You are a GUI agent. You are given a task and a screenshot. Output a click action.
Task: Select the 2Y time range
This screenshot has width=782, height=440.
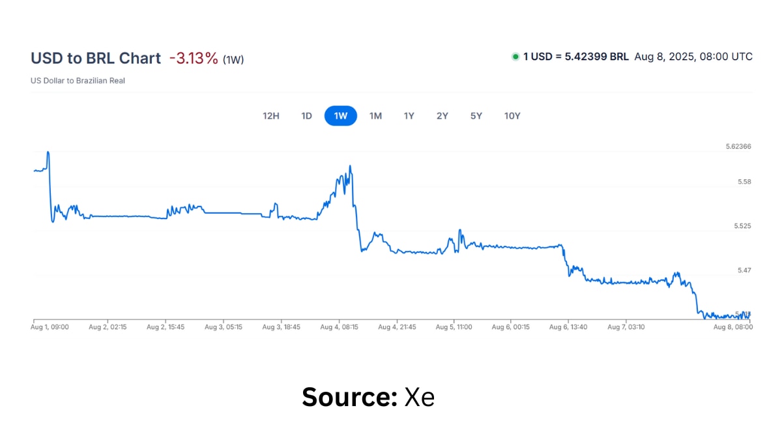click(442, 116)
